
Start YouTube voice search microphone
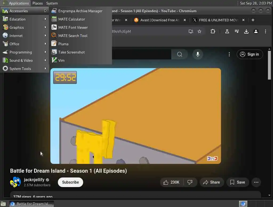tap(198, 54)
